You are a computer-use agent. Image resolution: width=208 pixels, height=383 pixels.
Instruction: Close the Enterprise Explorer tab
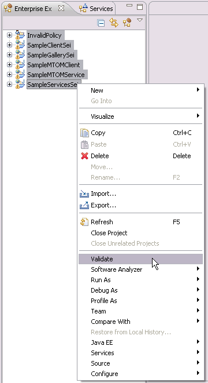tap(61, 8)
